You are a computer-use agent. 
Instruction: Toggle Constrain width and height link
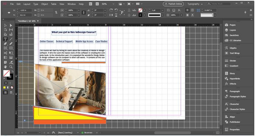(x=56, y=12)
